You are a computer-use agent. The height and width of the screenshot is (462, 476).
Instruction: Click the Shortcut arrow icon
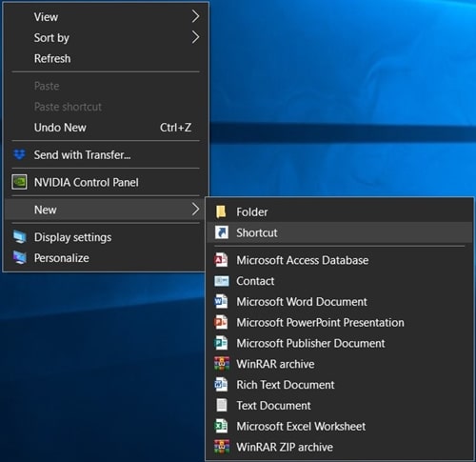[x=221, y=232]
